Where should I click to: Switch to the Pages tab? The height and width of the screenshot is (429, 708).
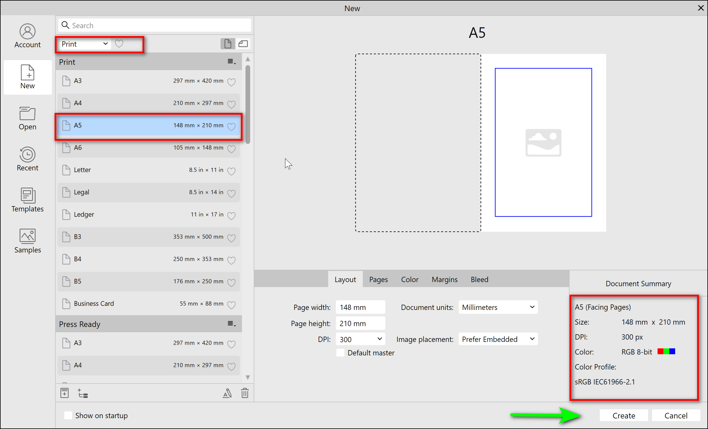point(378,279)
